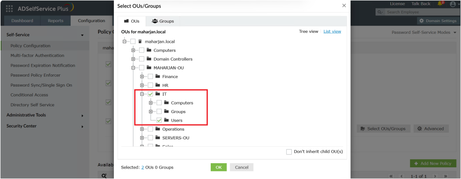The height and width of the screenshot is (179, 461).
Task: Click the selected 2 OUs count link
Action: pos(143,168)
